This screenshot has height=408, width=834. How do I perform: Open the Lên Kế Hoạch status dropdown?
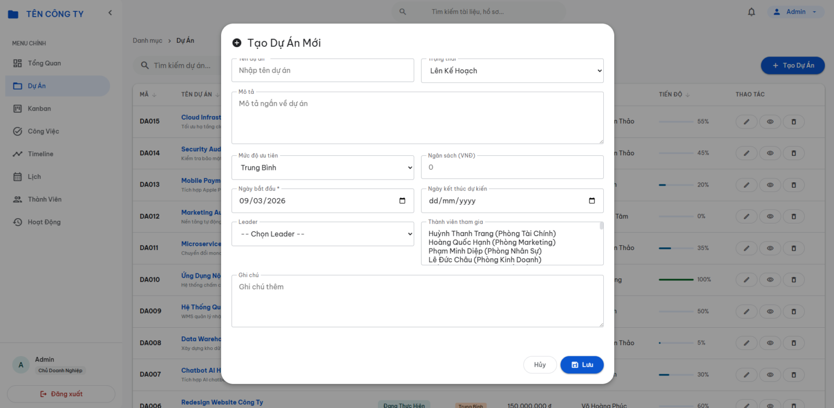(x=513, y=71)
